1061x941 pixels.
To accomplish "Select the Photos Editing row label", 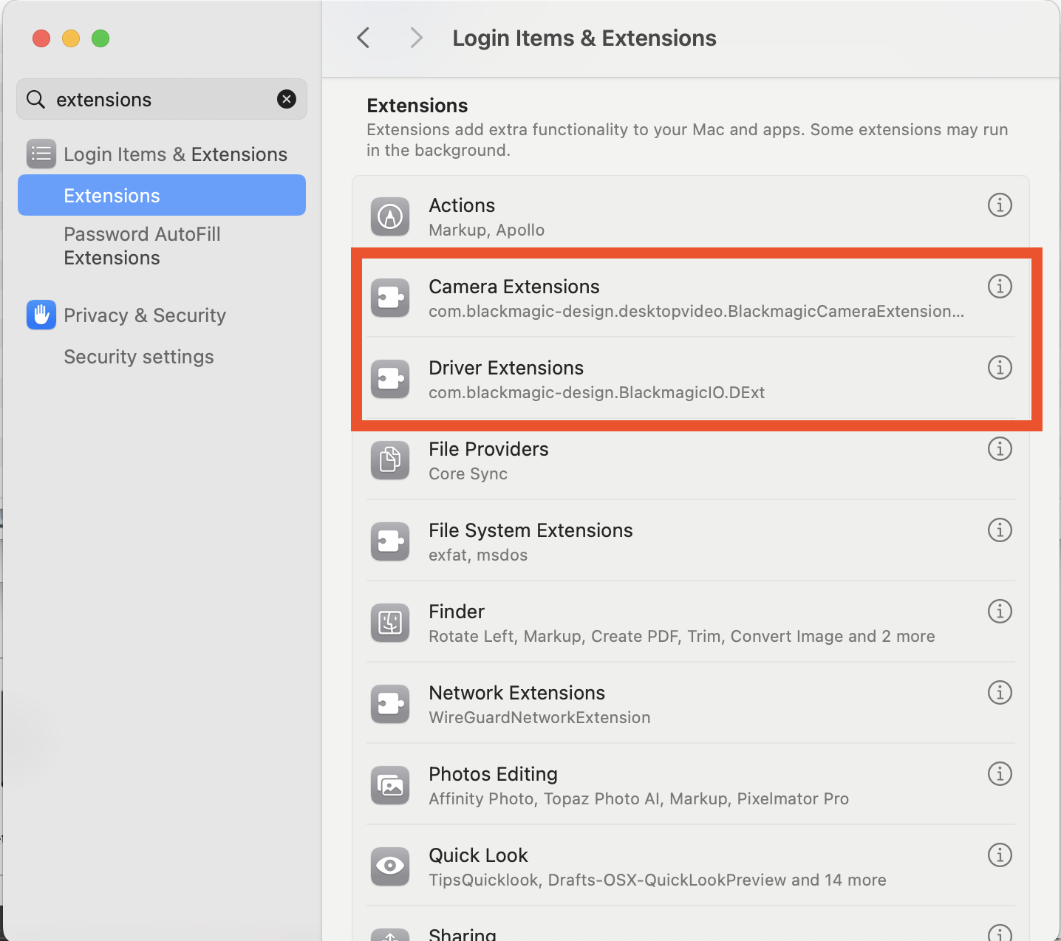I will (x=494, y=774).
